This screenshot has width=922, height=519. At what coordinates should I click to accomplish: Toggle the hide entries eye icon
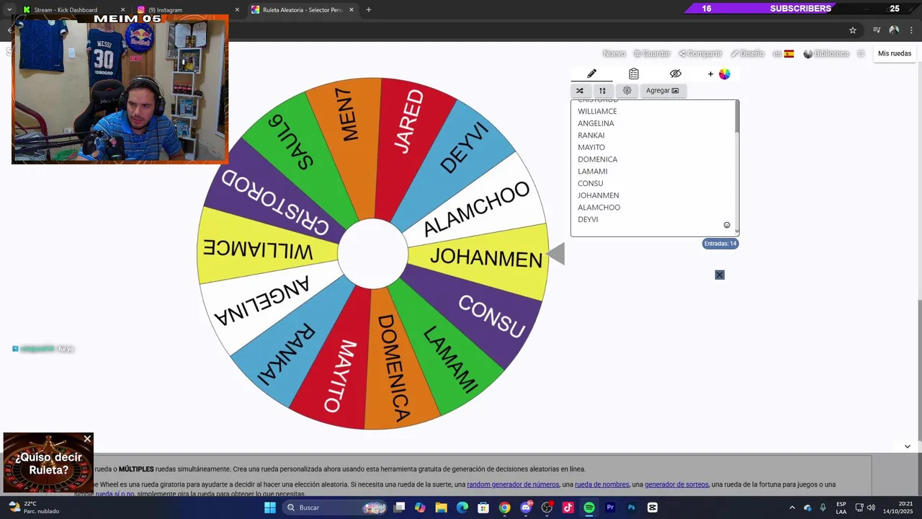click(675, 74)
